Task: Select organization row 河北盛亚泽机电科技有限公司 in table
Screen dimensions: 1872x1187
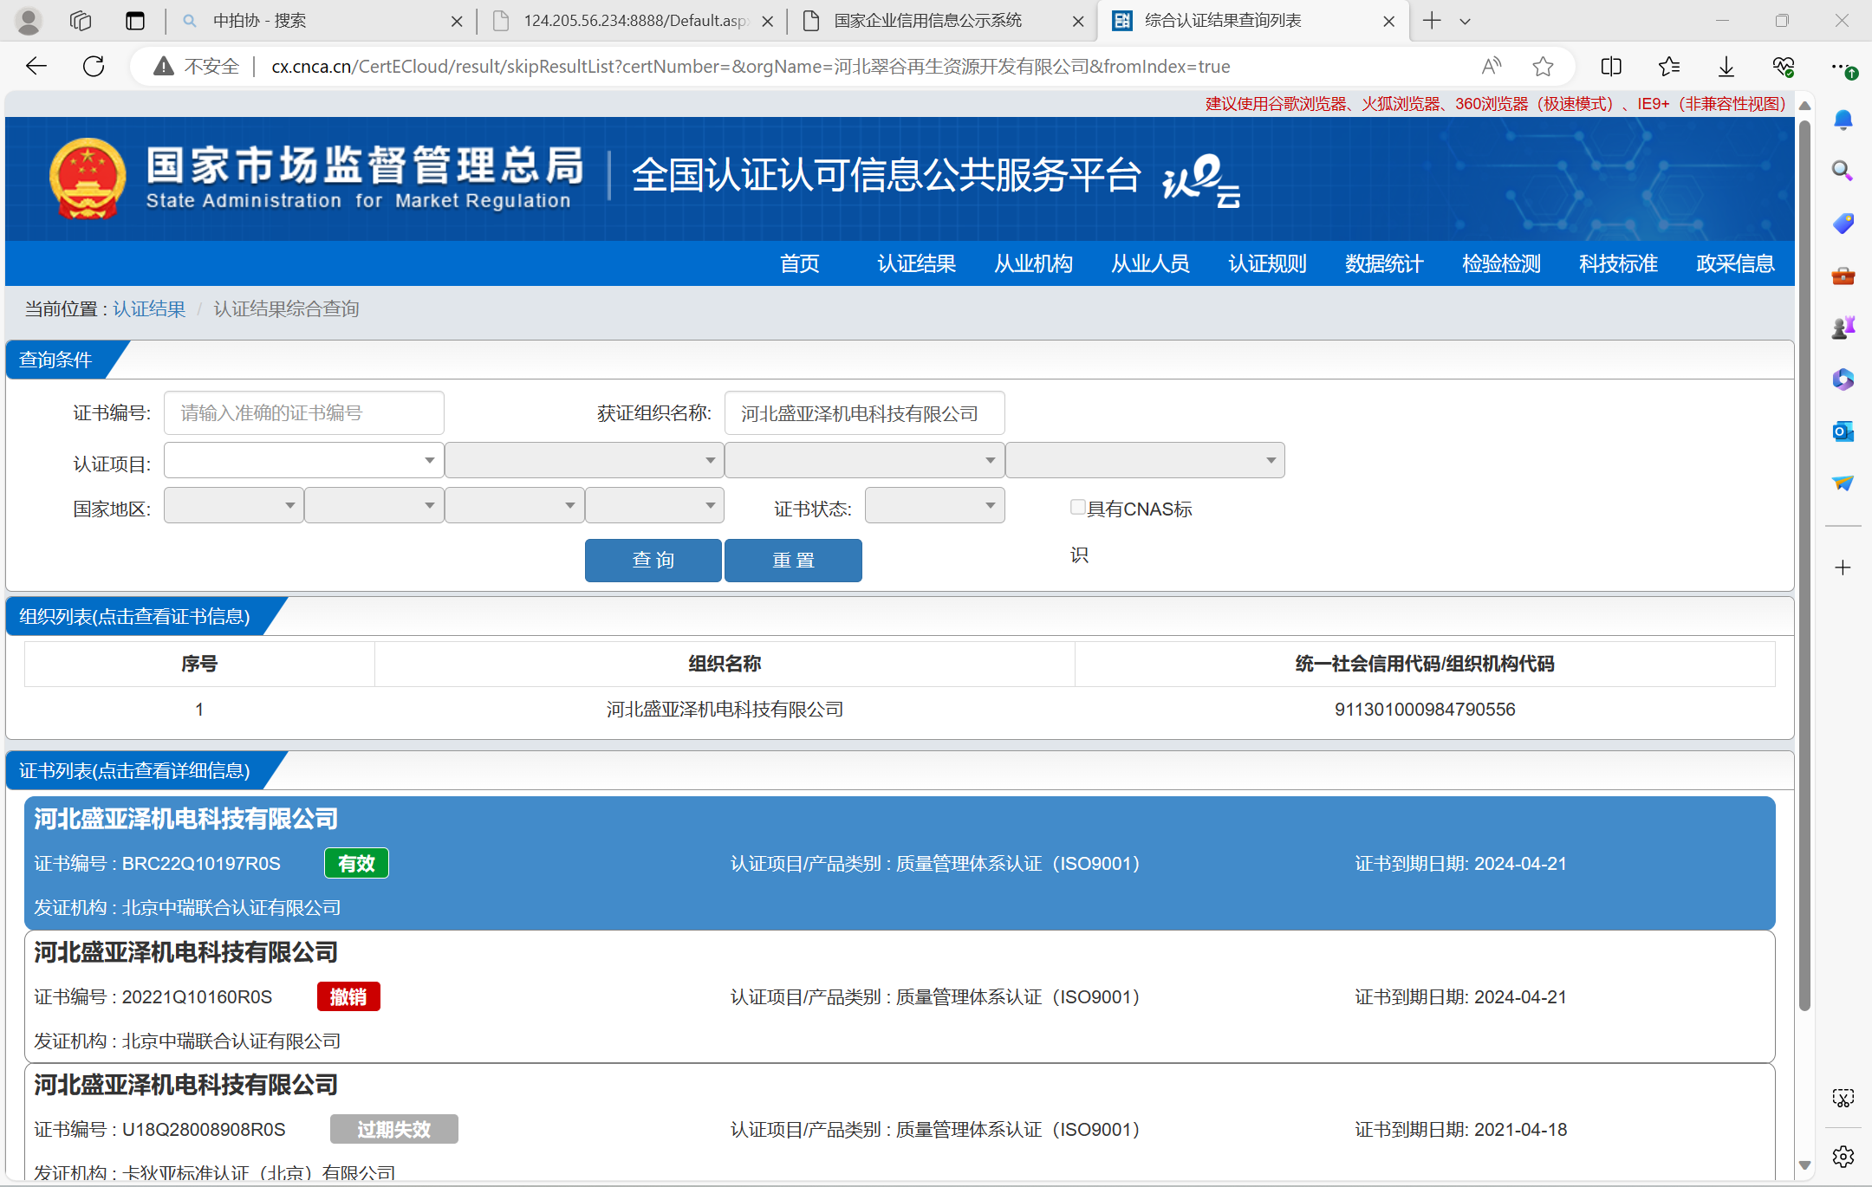Action: (x=900, y=710)
